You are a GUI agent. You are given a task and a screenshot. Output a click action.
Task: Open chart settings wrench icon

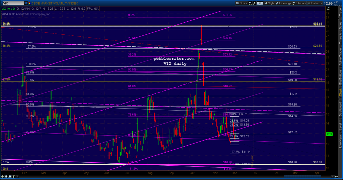(x=254, y=3)
